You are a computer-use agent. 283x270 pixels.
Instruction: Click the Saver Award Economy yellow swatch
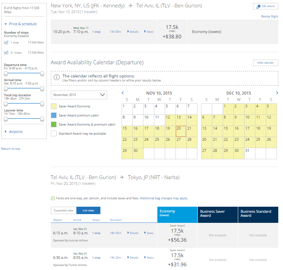point(54,106)
